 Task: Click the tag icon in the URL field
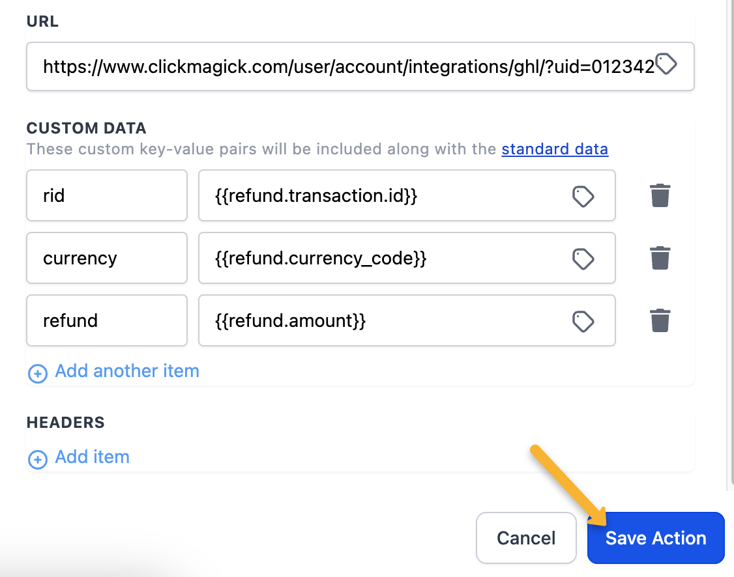666,64
